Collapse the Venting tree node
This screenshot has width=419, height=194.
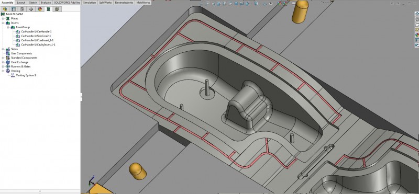[3, 71]
